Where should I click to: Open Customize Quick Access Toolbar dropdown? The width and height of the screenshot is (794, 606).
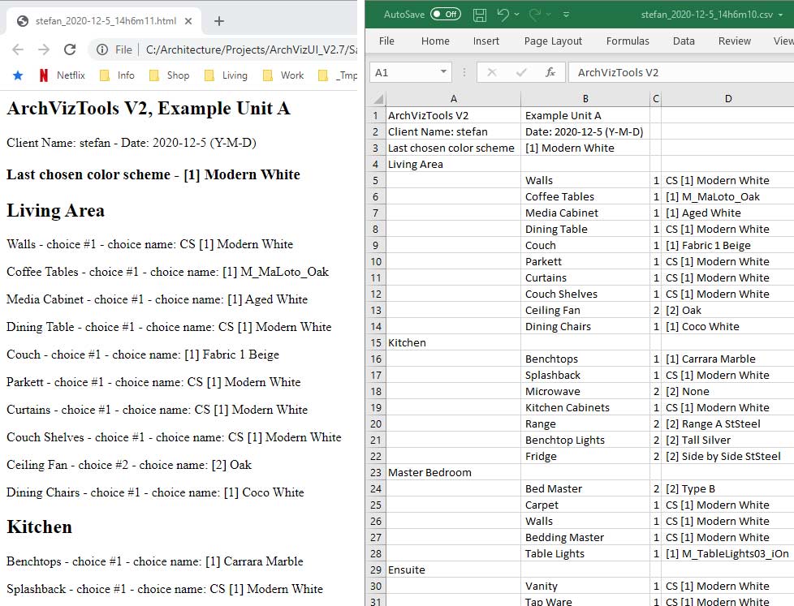coord(566,15)
